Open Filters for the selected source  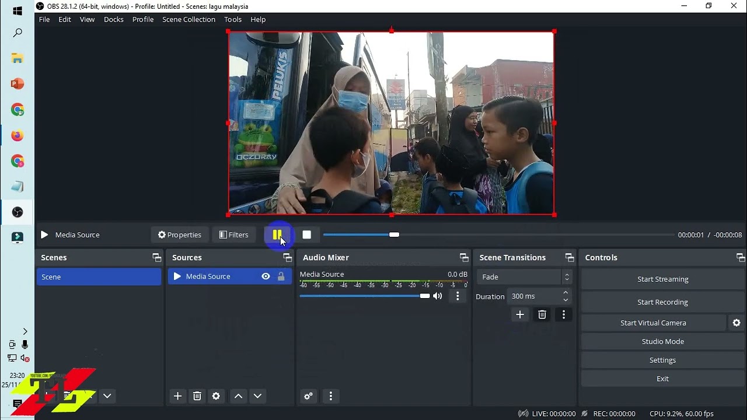(233, 235)
